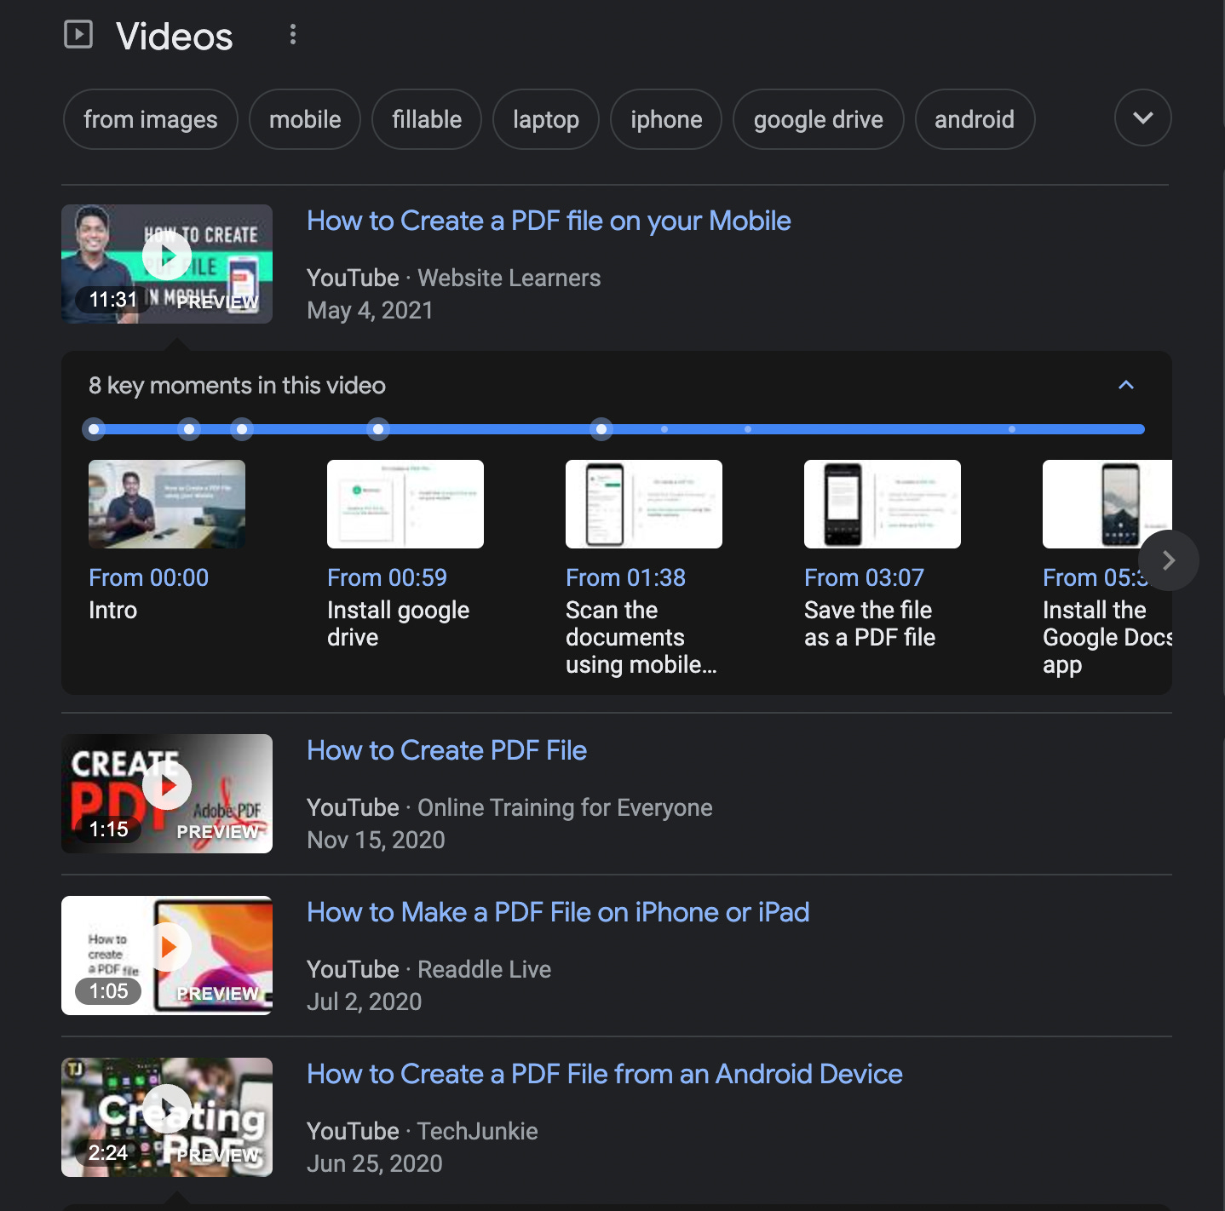This screenshot has width=1225, height=1211.
Task: Play the TechJunkie video thumbnail
Action: [x=167, y=1117]
